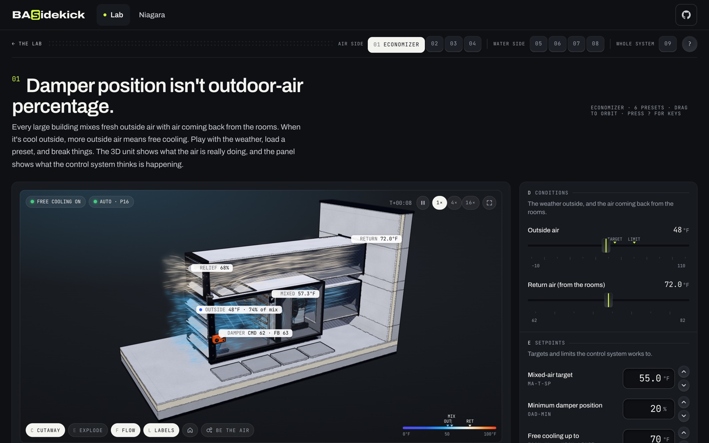This screenshot has width=709, height=443.
Task: Open air side lesson 04
Action: pyautogui.click(x=473, y=44)
